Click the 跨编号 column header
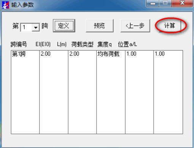Screen dimensions: 194x148 [x=19, y=45]
